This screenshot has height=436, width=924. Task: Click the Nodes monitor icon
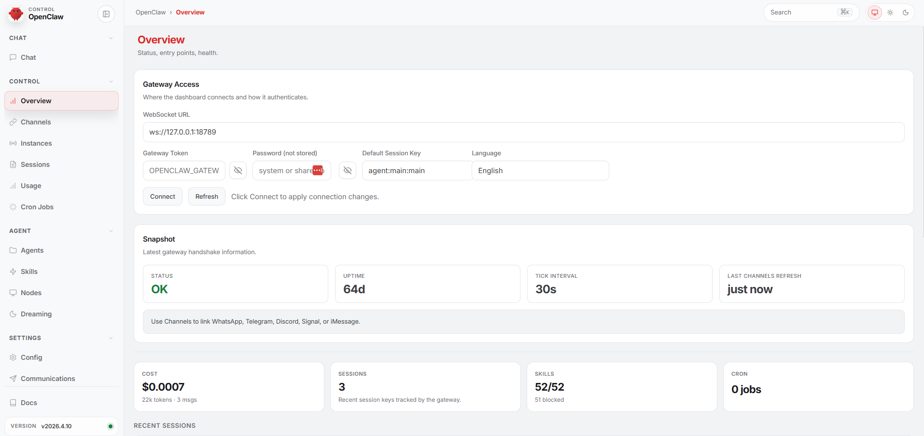13,293
